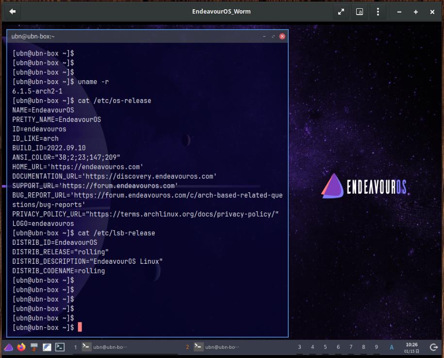This screenshot has width=444, height=358.
Task: Open the keyboard input icon in the VM header bar
Action: [360, 12]
